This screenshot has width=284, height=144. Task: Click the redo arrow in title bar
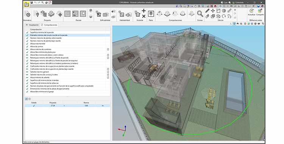coord(39,3)
